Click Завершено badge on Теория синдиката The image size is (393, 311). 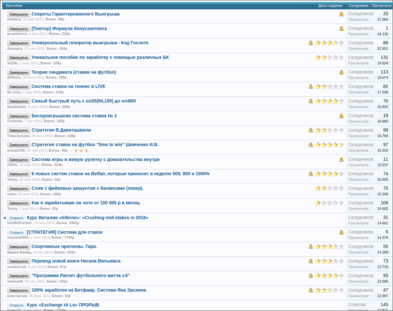click(19, 72)
